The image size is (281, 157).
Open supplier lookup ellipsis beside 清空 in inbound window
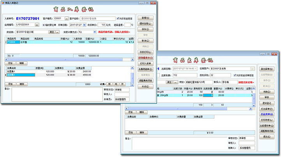pyautogui.click(x=57, y=32)
